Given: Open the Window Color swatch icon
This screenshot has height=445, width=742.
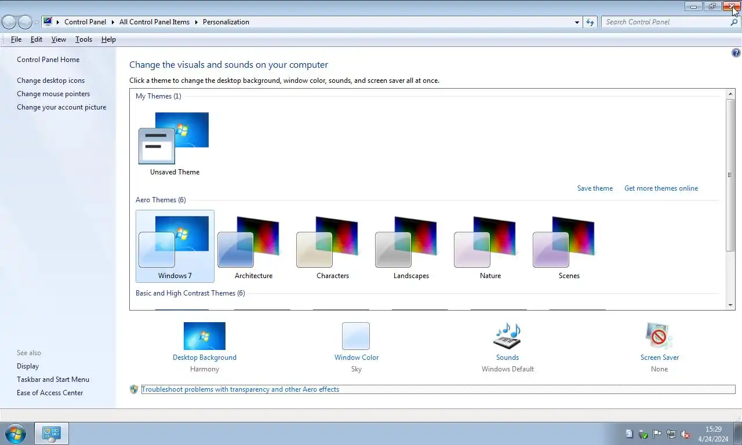Looking at the screenshot, I should pos(356,336).
